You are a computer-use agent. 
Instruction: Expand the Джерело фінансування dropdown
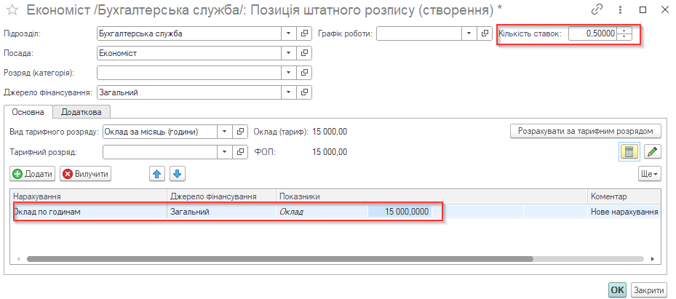pos(289,92)
